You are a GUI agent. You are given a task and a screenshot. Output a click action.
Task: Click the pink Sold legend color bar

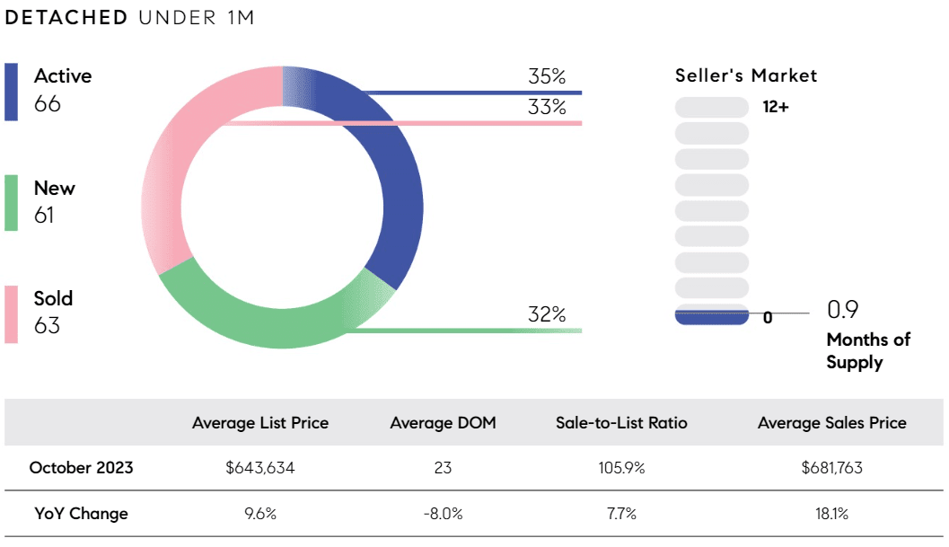11,314
